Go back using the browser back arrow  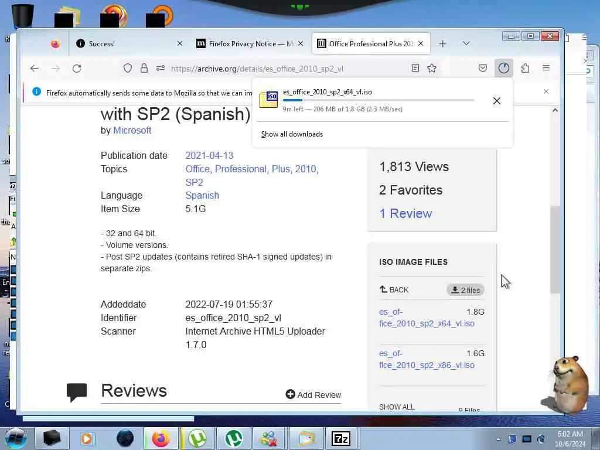coord(35,69)
